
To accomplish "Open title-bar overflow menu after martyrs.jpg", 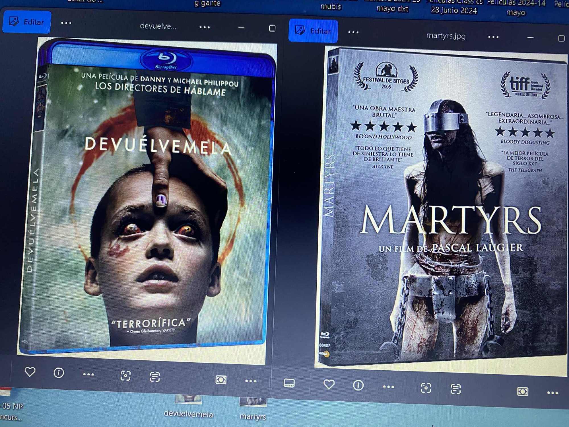I will (493, 37).
